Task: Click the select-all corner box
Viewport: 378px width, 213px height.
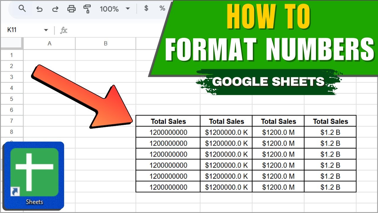Action: 12,43
